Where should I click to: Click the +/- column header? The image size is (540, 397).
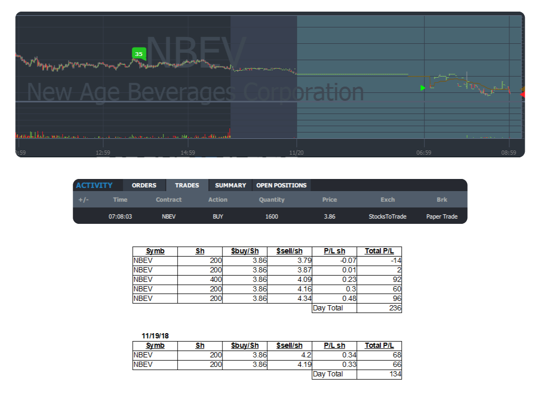pos(83,200)
